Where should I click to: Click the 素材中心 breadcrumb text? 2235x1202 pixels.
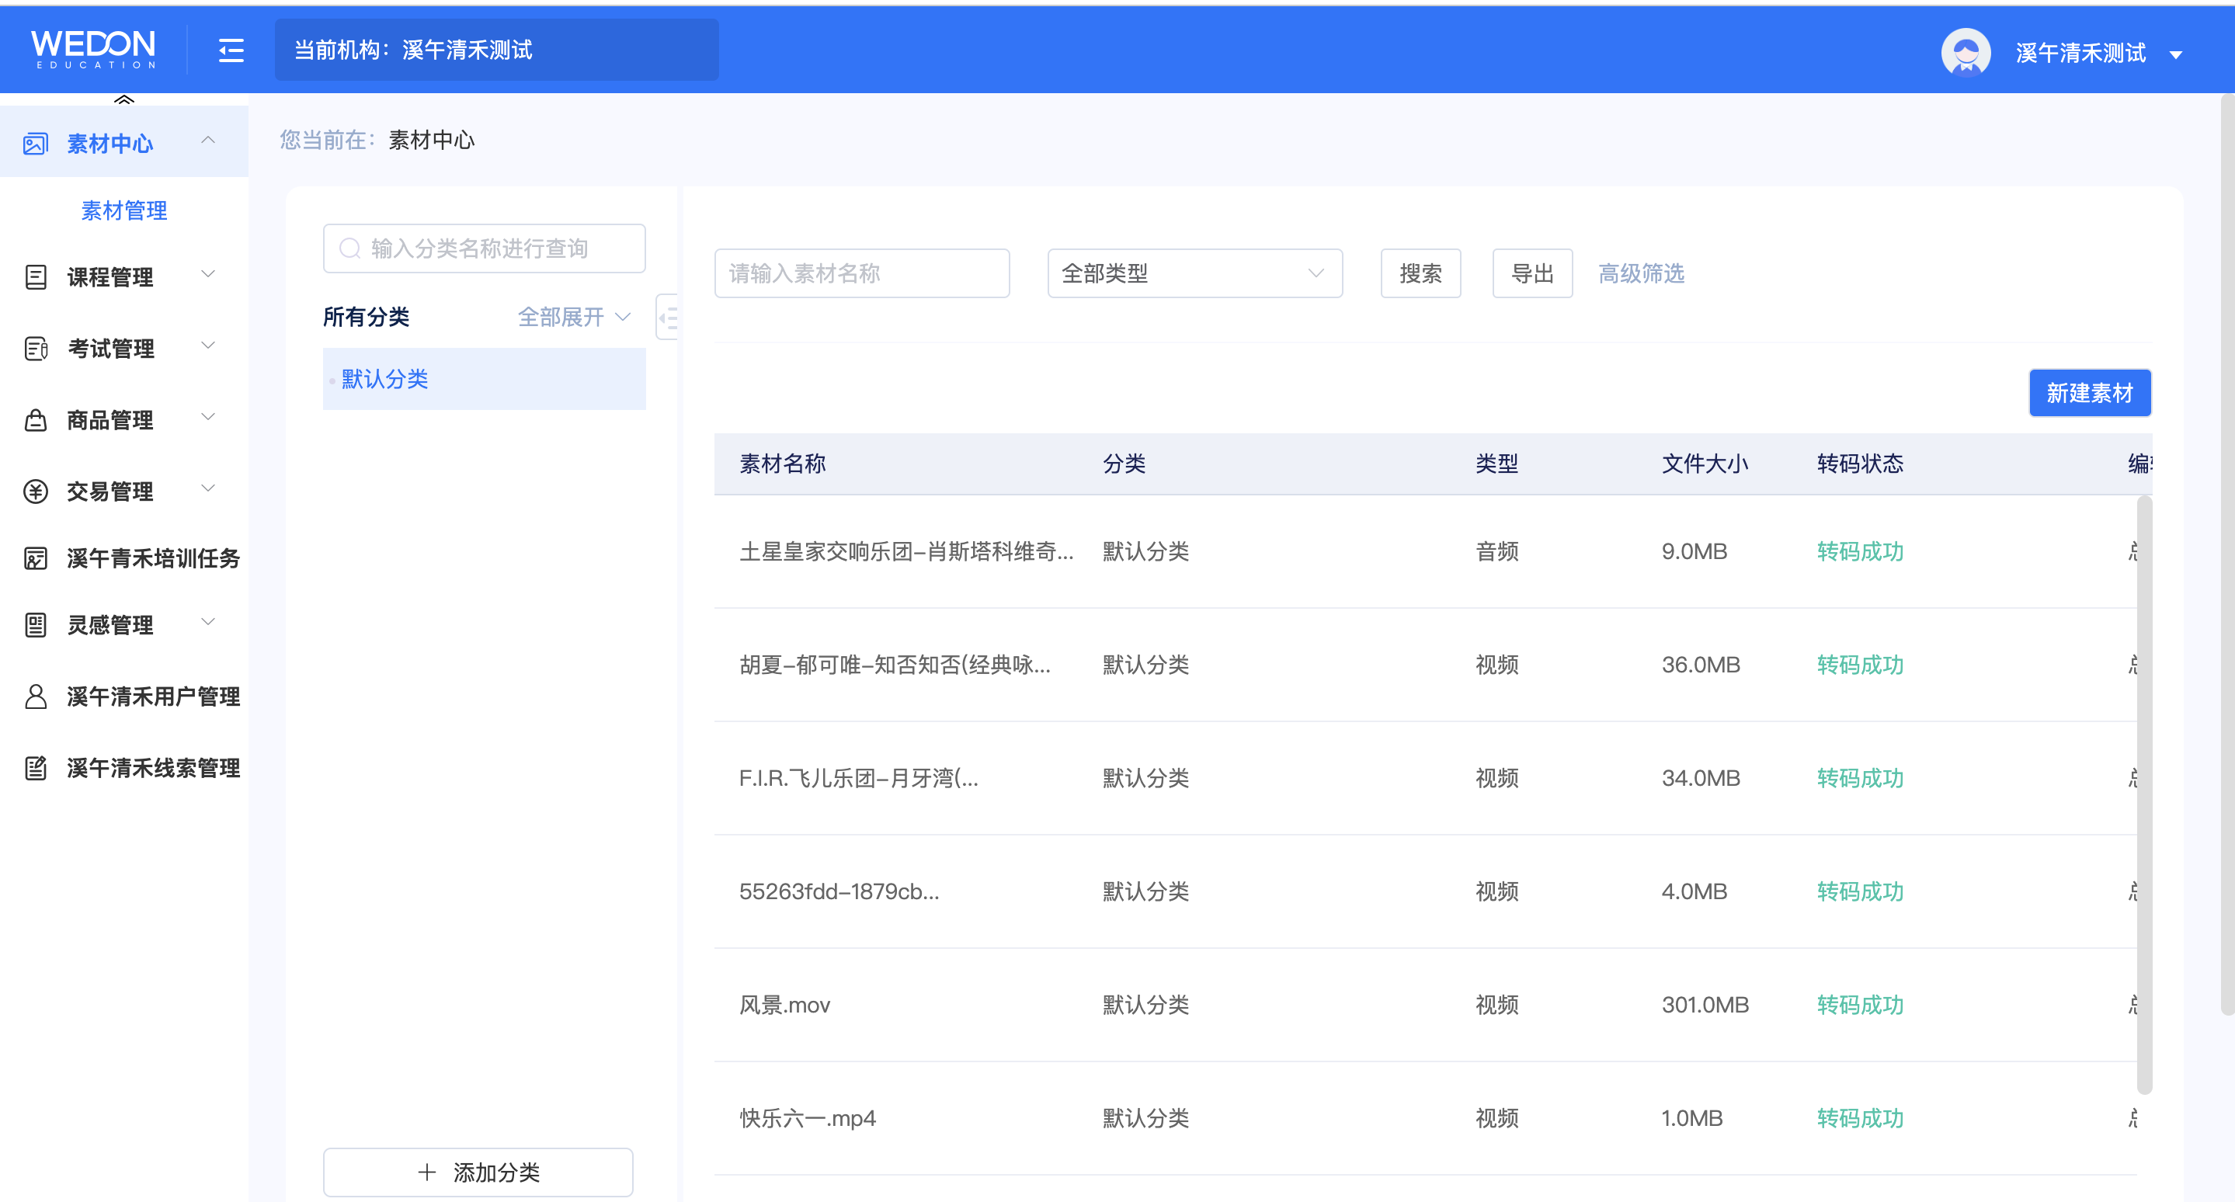431,140
